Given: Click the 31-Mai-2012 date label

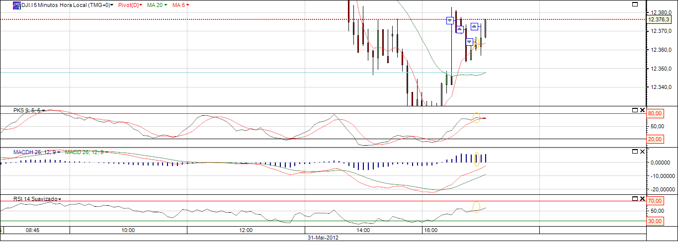Looking at the screenshot, I should click(323, 238).
